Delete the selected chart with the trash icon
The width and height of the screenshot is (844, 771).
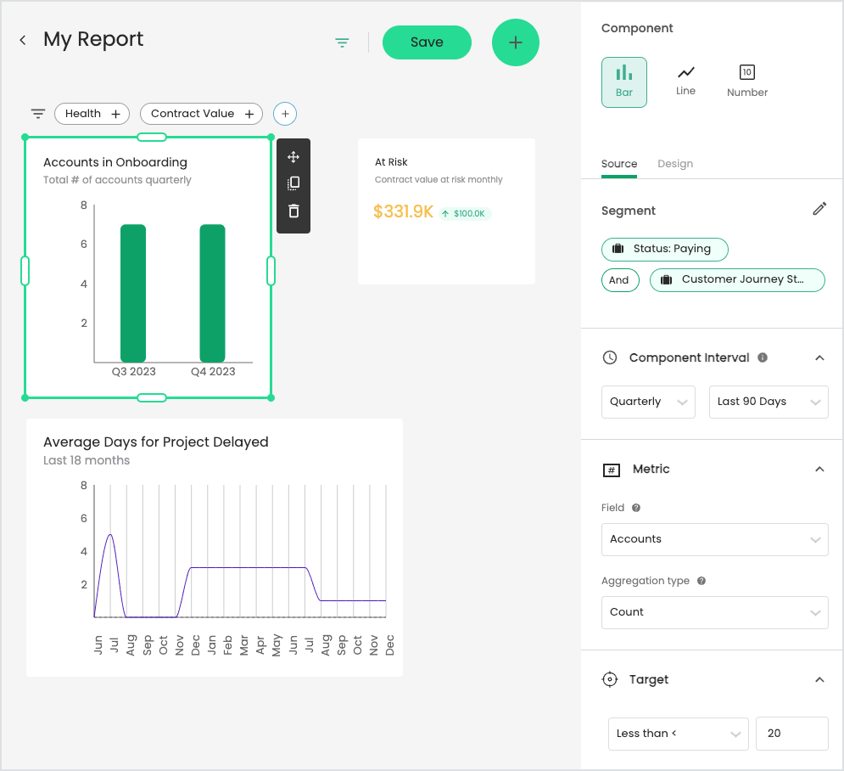click(x=293, y=211)
